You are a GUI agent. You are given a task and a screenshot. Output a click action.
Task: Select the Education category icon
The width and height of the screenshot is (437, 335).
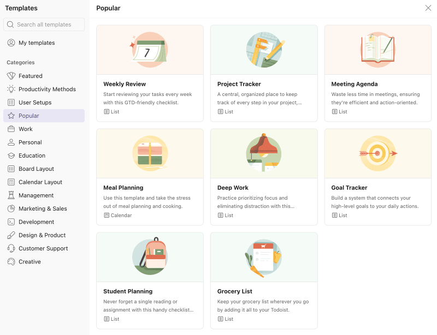[11, 155]
